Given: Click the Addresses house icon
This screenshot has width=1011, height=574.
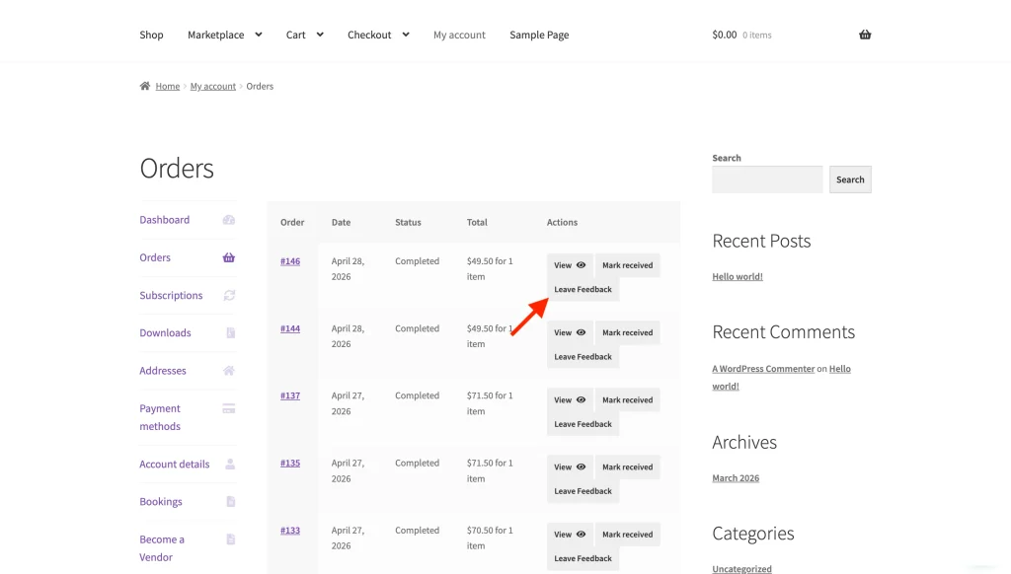Looking at the screenshot, I should [x=229, y=371].
